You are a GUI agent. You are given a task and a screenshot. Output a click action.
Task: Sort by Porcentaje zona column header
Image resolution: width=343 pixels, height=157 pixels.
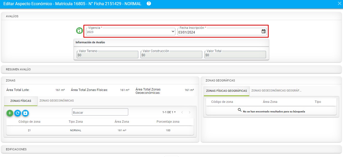pos(168,122)
